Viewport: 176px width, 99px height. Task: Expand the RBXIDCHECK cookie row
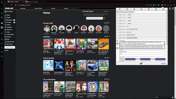(x=141, y=35)
